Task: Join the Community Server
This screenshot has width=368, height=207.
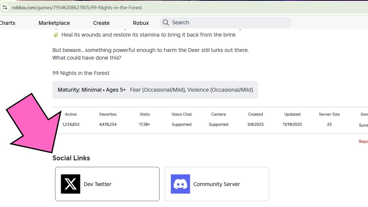Action: 217,184
